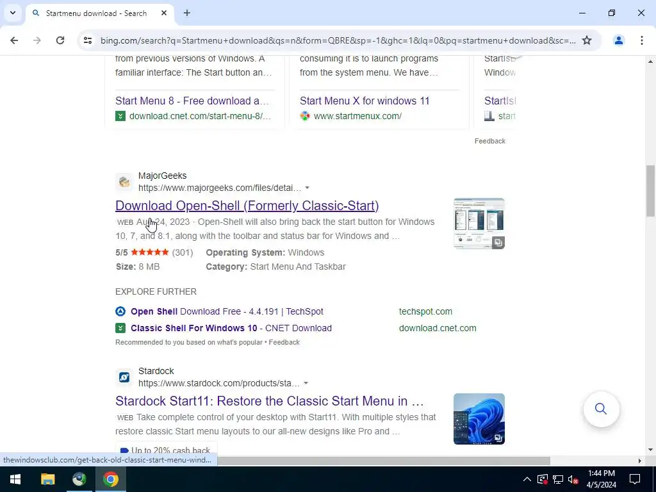Click the scroll up arrow
Screen dimensions: 656x492
coord(650,61)
